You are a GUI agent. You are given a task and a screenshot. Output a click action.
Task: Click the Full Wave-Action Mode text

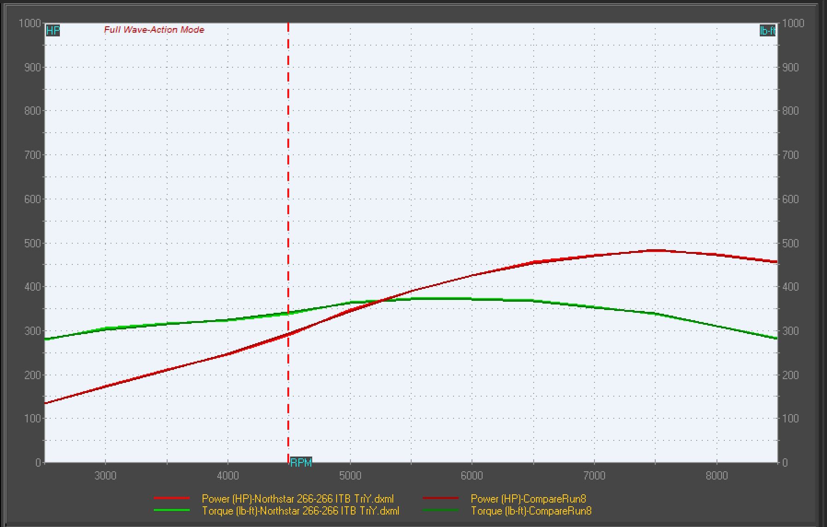[154, 30]
